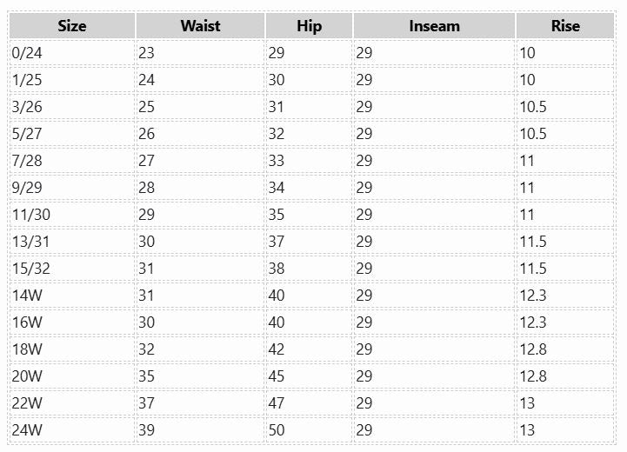This screenshot has width=627, height=452.
Task: Click the Hip column header
Action: 309,26
